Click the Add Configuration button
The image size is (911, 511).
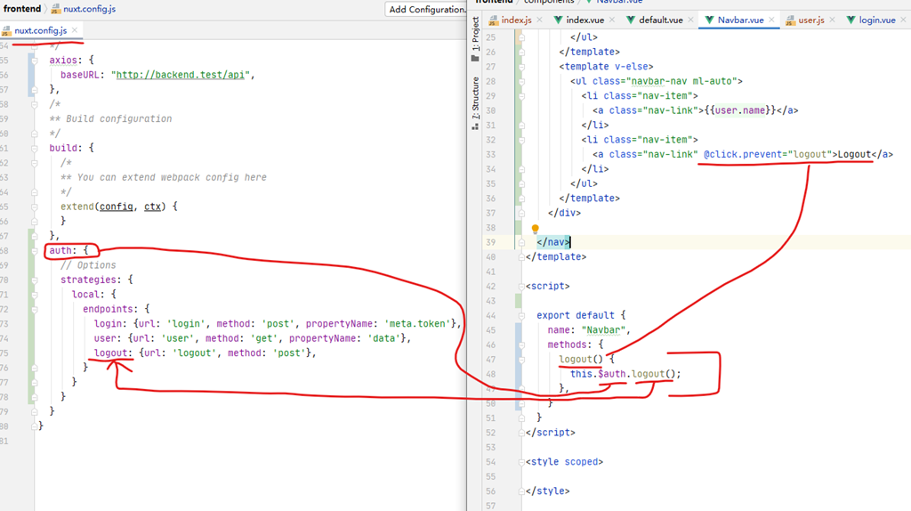[x=427, y=9]
